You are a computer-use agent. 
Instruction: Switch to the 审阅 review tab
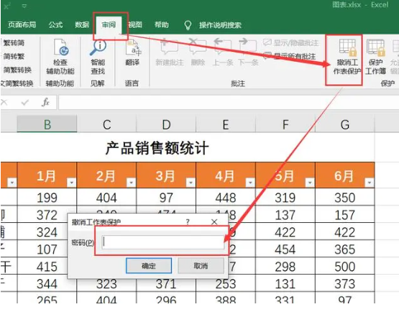(109, 24)
